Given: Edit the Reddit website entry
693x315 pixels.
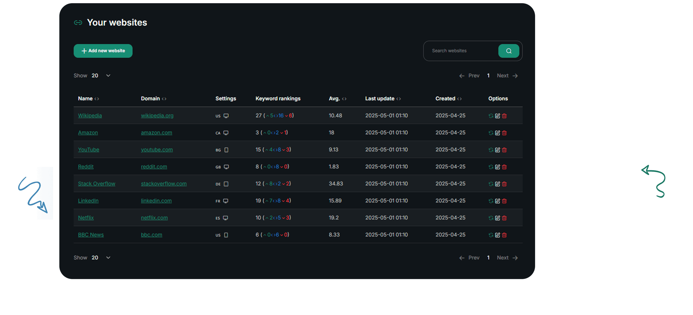Looking at the screenshot, I should tap(497, 167).
